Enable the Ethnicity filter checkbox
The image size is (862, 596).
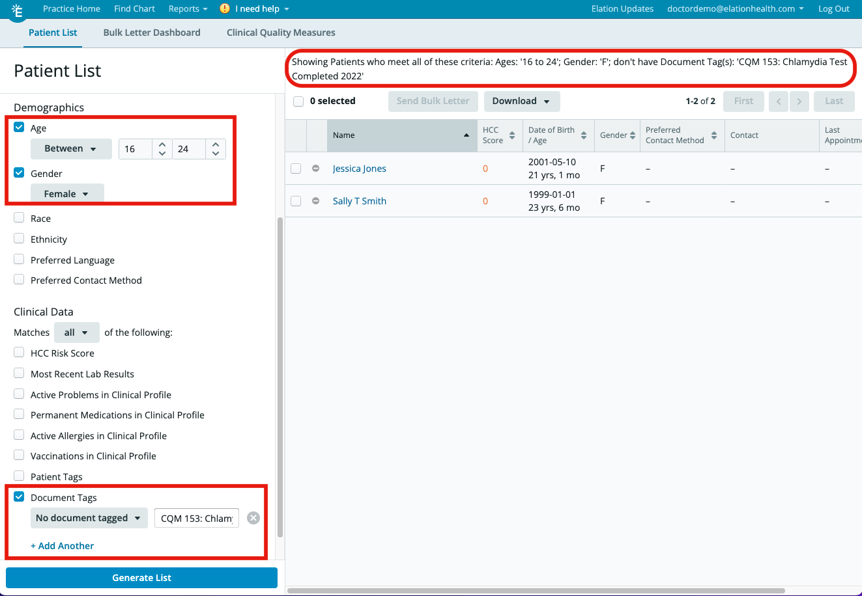19,239
